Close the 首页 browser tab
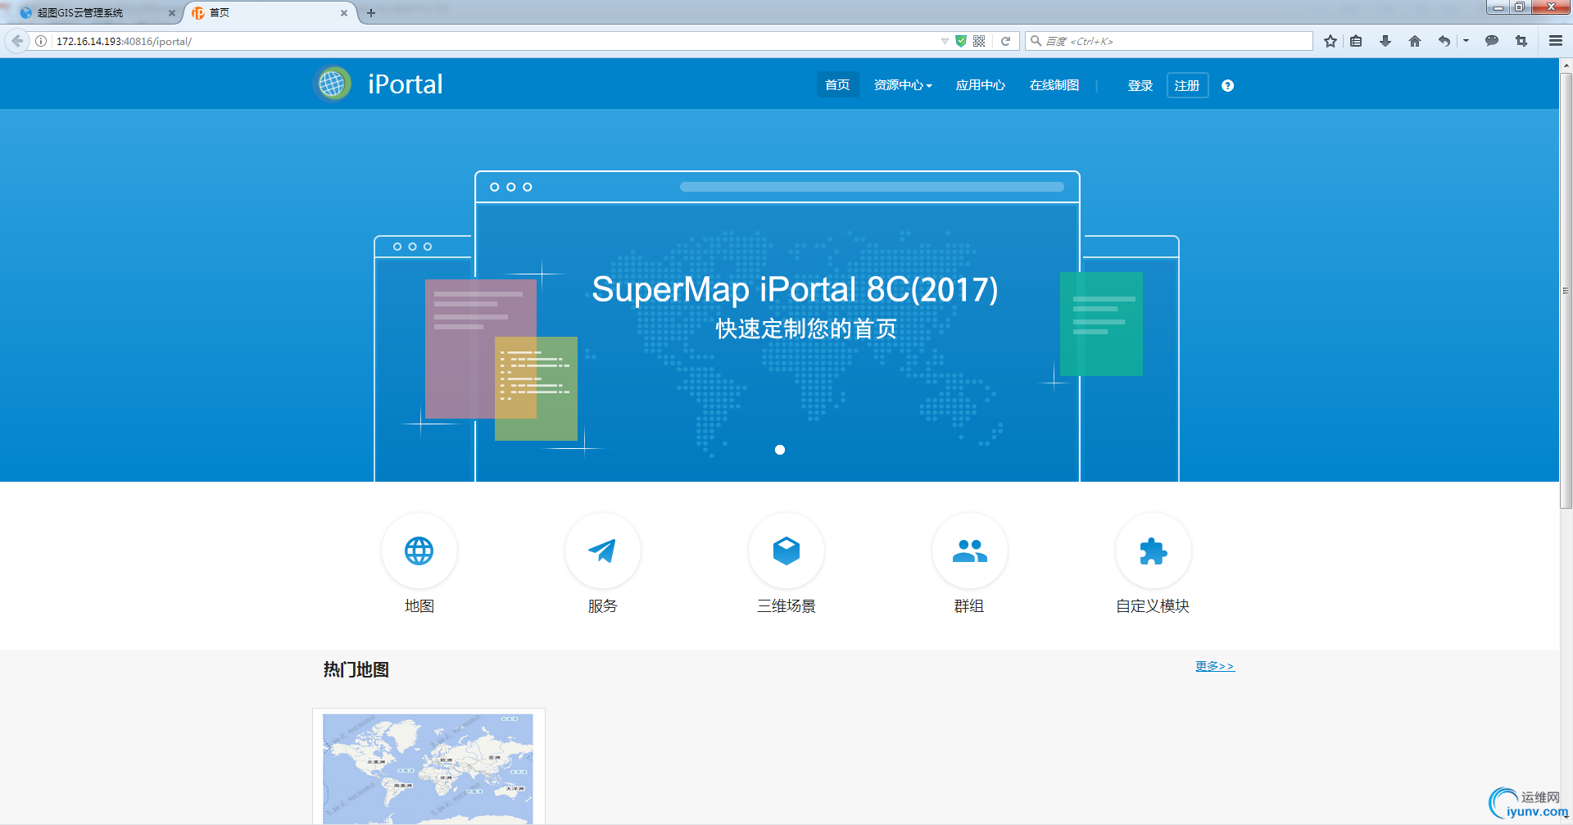 pos(344,13)
